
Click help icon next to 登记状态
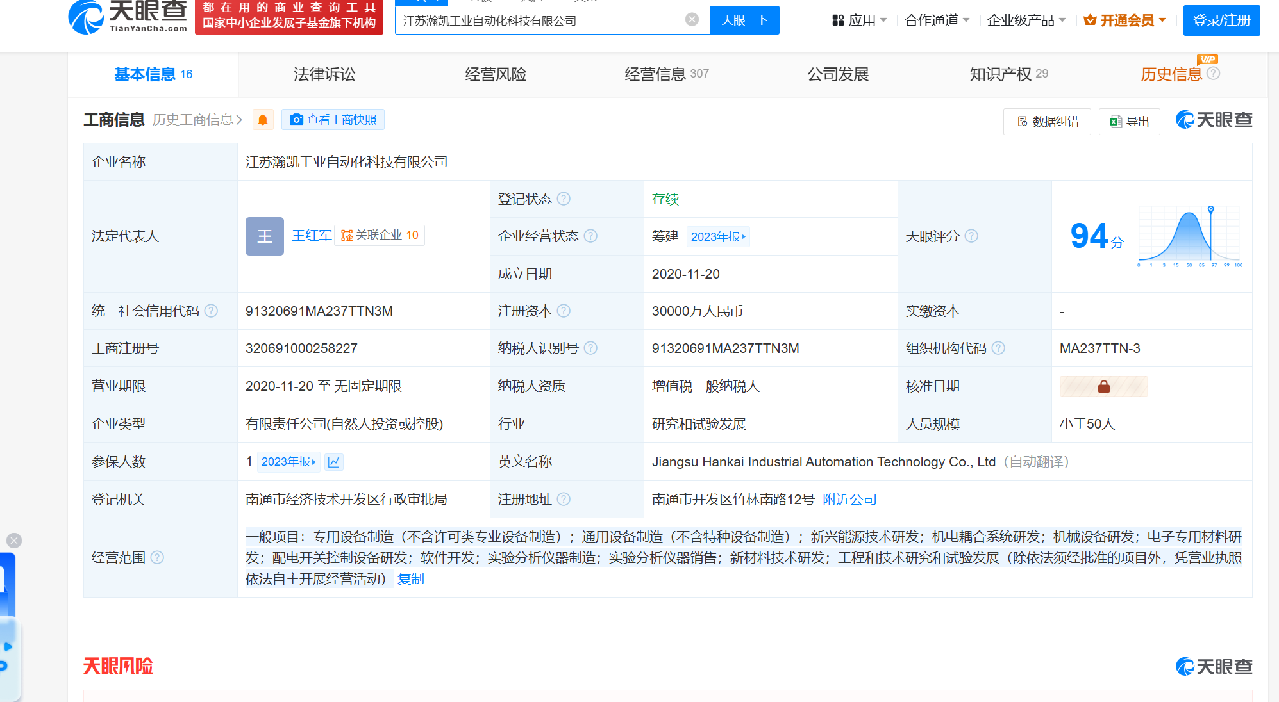pos(564,199)
